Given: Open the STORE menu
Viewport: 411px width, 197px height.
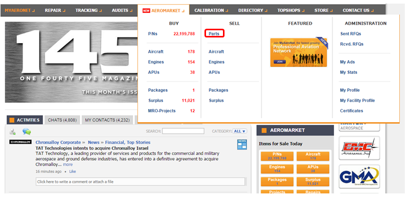Looking at the screenshot, I should (324, 10).
